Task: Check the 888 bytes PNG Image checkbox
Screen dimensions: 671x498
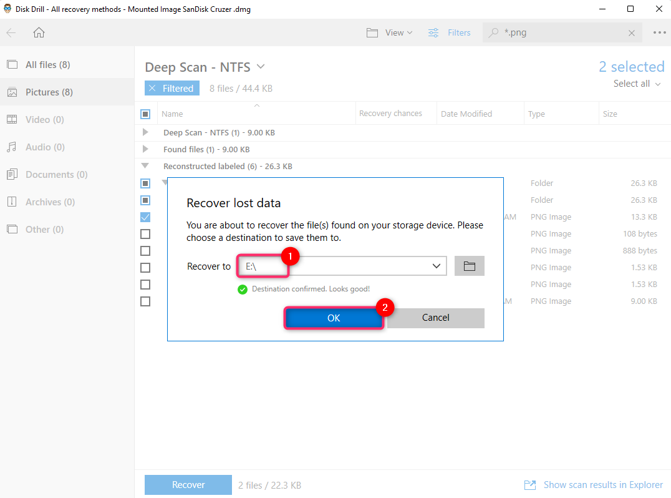Action: point(145,251)
